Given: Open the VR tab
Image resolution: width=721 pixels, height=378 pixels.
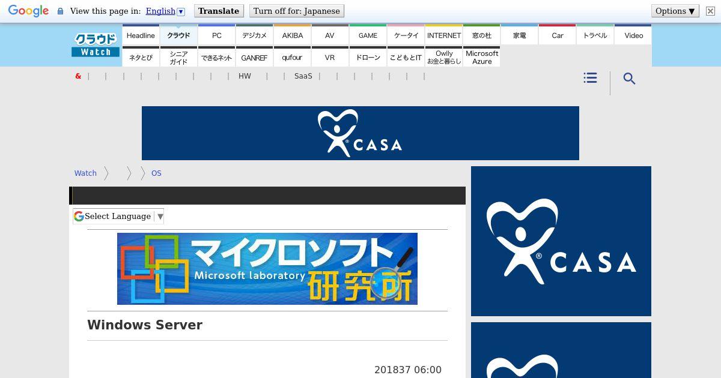Looking at the screenshot, I should [330, 57].
